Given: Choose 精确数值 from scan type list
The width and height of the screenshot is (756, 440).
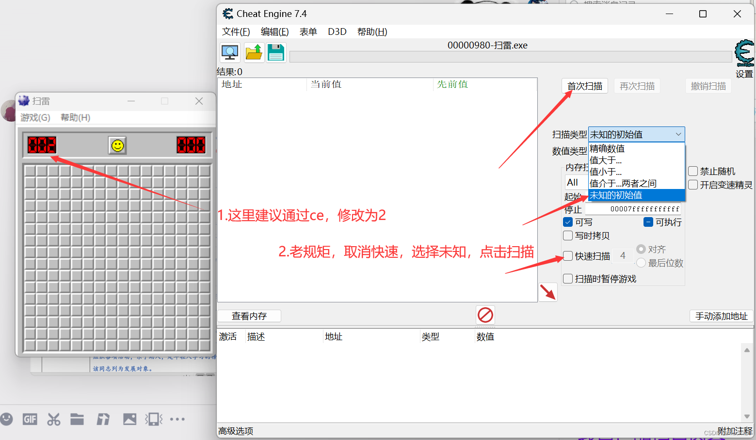Looking at the screenshot, I should tap(636, 148).
